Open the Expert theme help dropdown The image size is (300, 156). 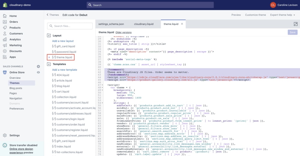coord(283,15)
